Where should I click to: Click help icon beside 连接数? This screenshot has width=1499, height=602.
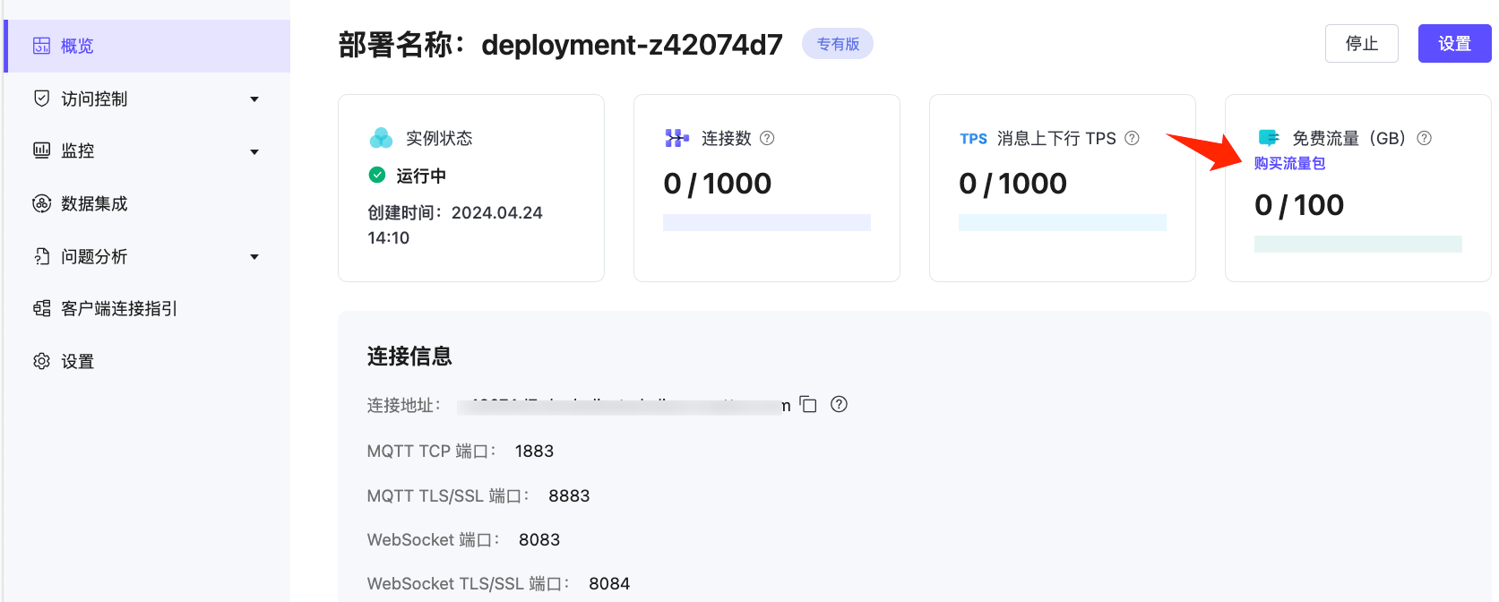click(767, 138)
